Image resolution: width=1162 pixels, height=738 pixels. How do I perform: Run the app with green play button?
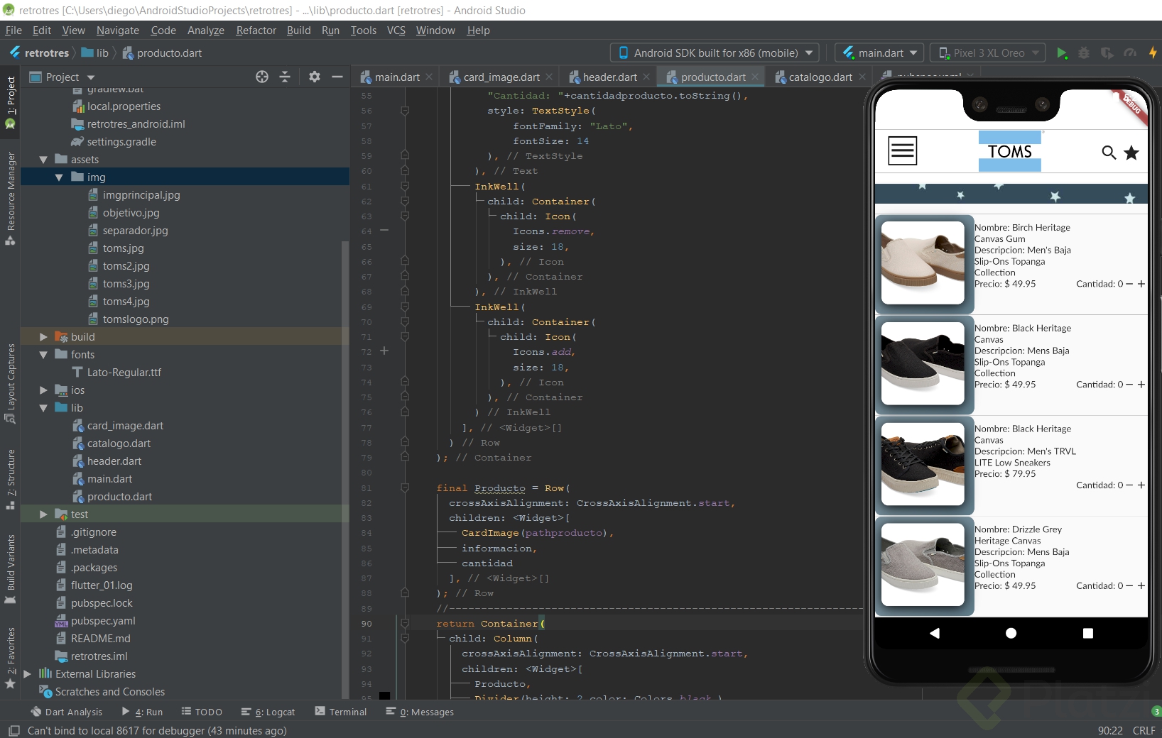[1062, 53]
